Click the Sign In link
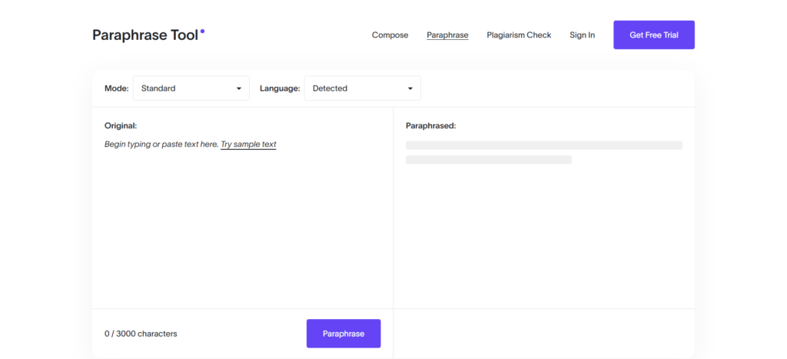 click(x=582, y=35)
